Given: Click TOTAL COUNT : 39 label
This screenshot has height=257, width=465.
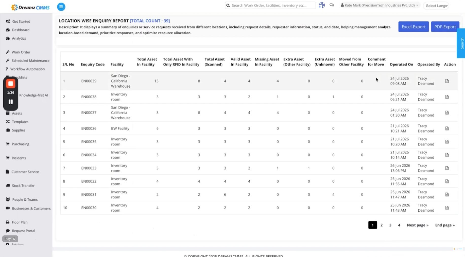Looking at the screenshot, I should click(x=150, y=21).
